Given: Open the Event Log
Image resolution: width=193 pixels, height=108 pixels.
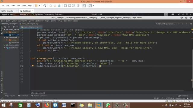Looking at the screenshot, I should point(183,96).
